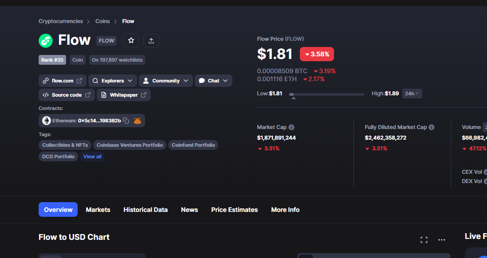Click the red 3.58% price change badge
This screenshot has height=258, width=487.
pyautogui.click(x=317, y=54)
